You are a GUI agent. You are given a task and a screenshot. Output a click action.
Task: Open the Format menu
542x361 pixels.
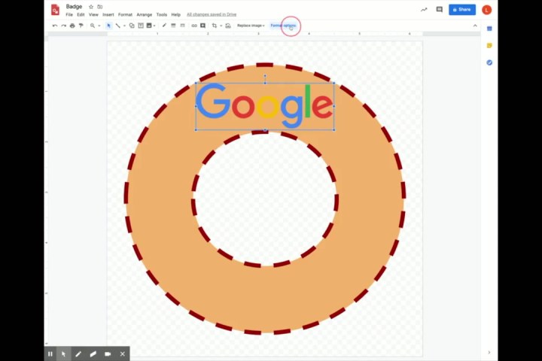click(x=125, y=14)
